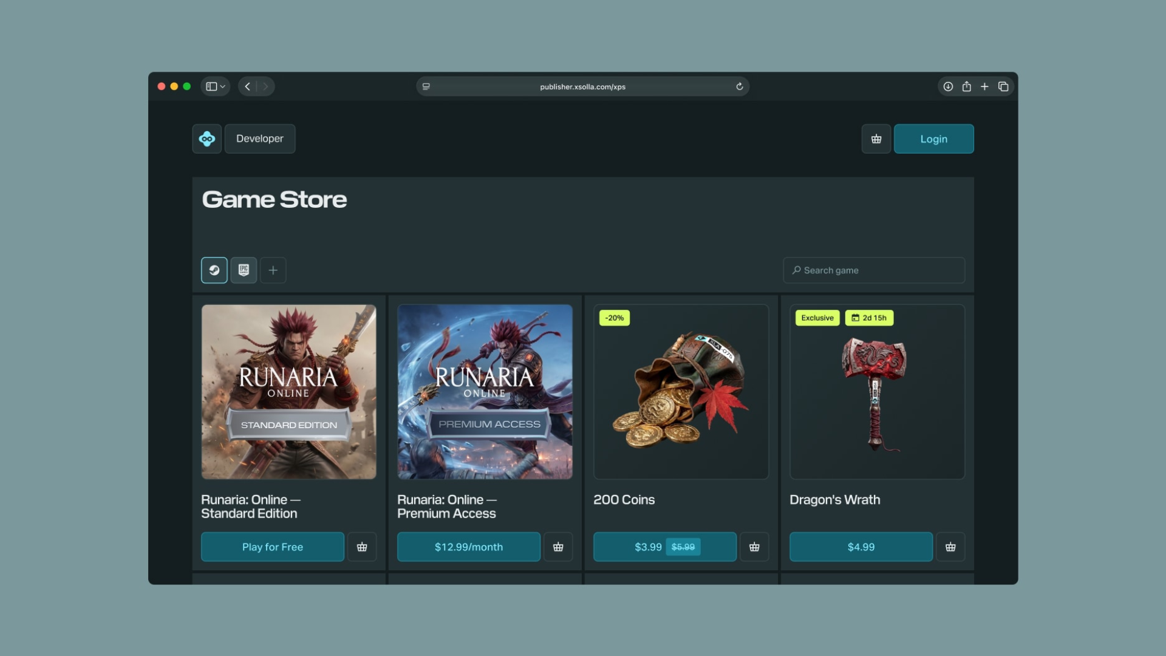Buy Dragon's Wrath for $4.99
This screenshot has height=656, width=1166.
pyautogui.click(x=861, y=547)
